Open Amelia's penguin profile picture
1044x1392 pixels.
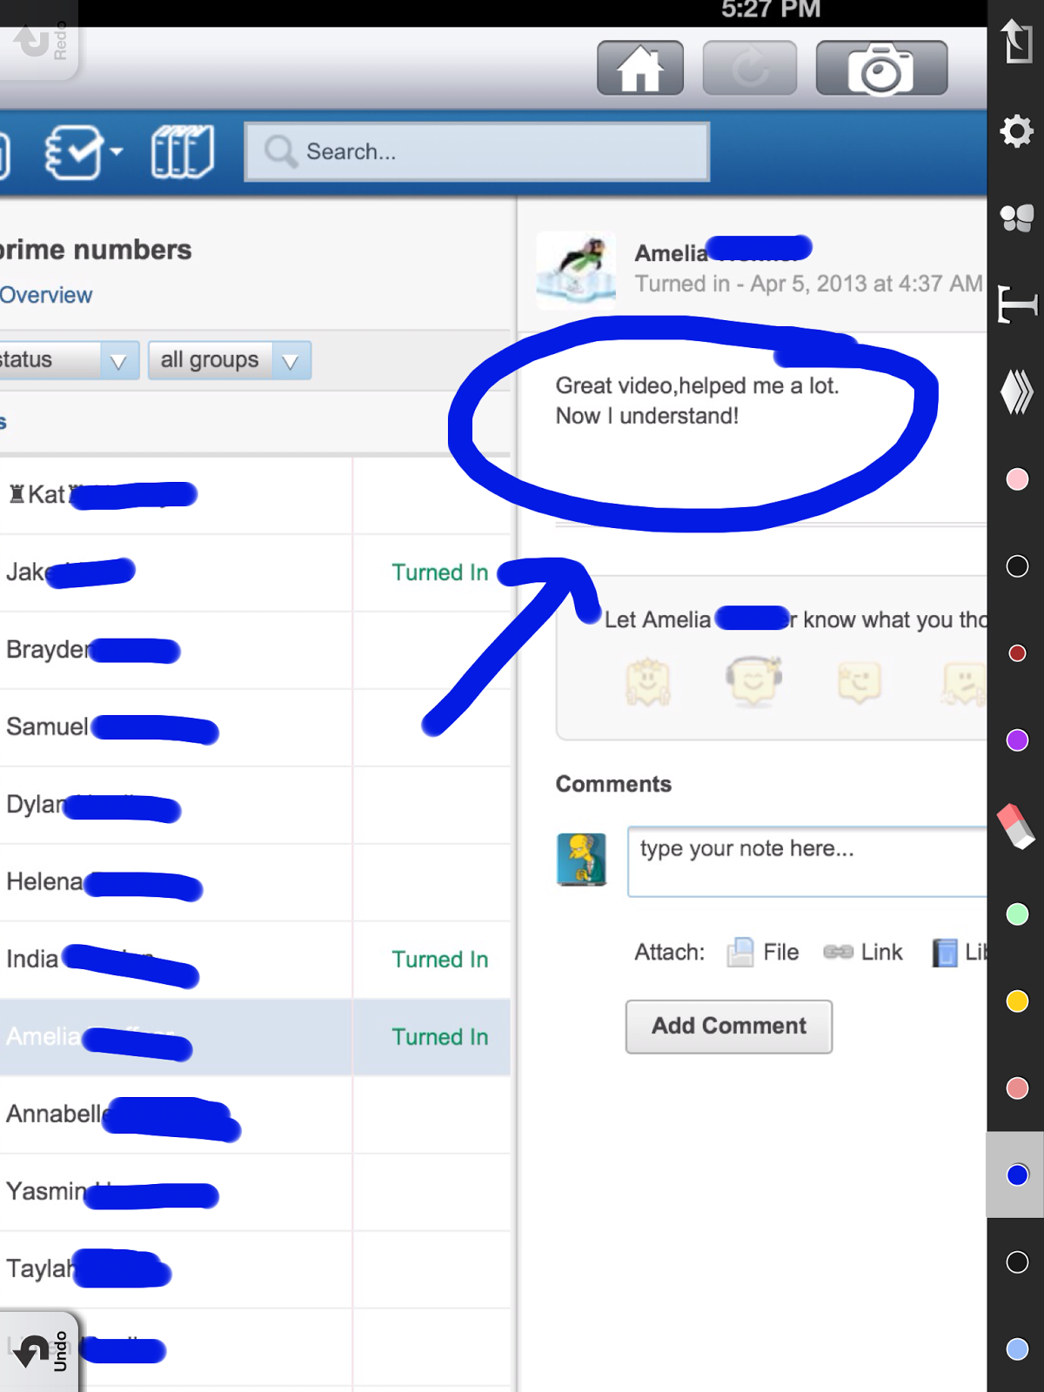pos(576,271)
